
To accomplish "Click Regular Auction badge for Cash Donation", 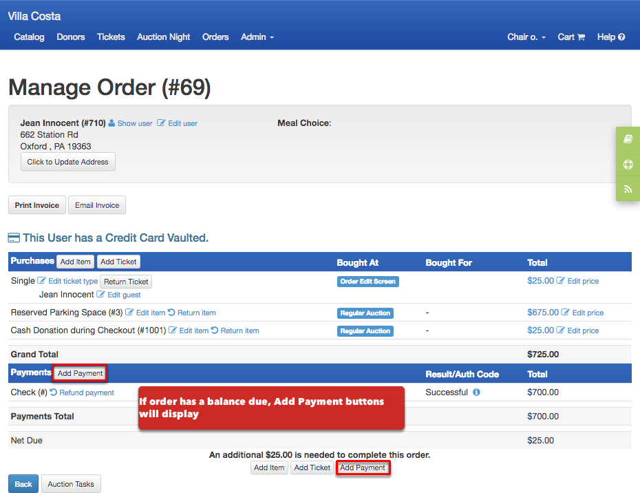I will [365, 331].
